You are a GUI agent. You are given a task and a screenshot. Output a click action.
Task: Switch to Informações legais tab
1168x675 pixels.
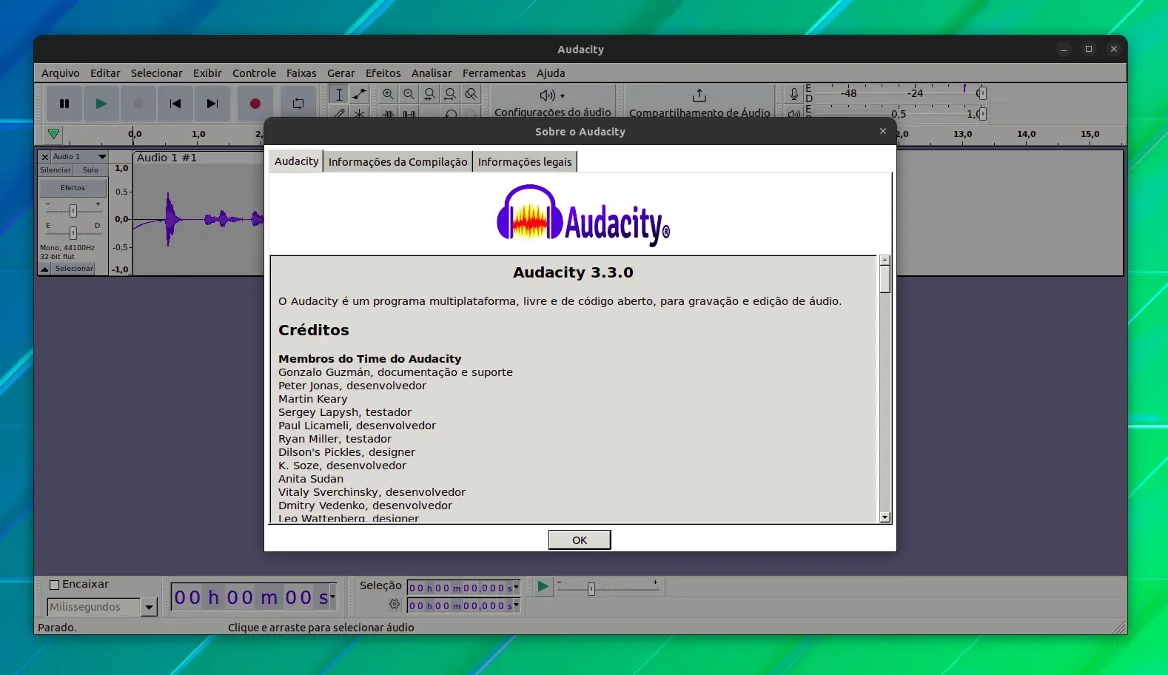(525, 162)
